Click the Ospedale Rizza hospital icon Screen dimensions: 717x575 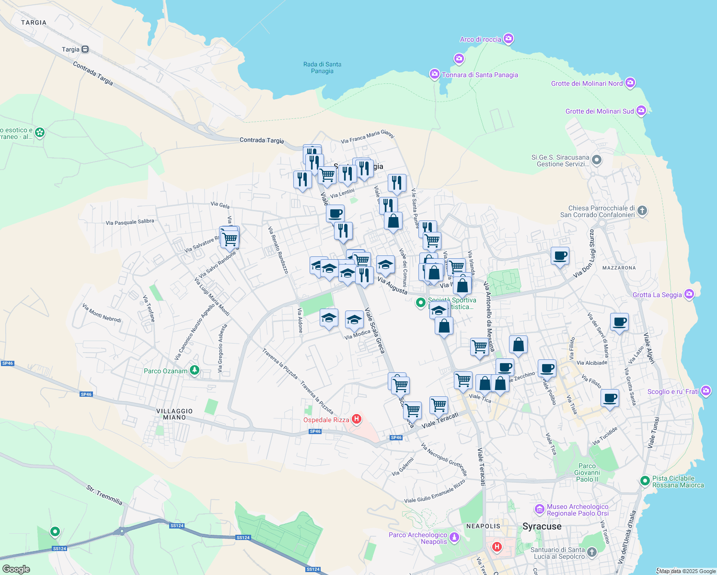[356, 420]
